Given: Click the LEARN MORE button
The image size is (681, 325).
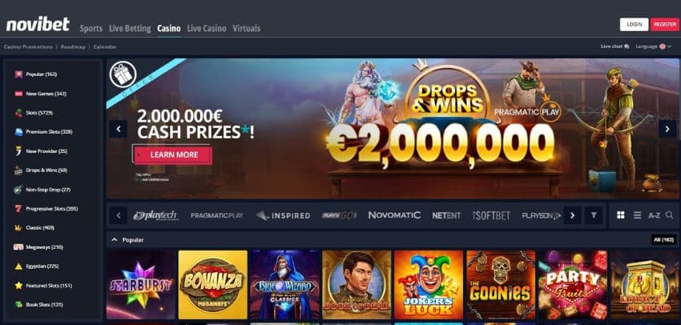Looking at the screenshot, I should [174, 155].
